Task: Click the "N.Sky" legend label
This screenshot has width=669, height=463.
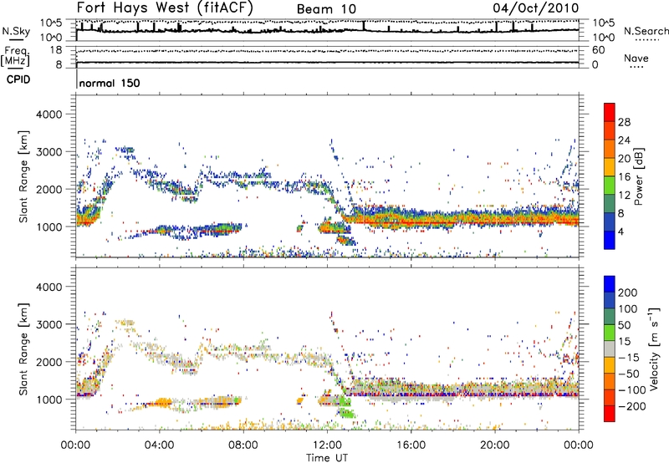Action: click(16, 31)
